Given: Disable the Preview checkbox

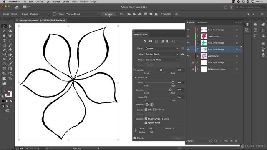Looking at the screenshot, I should point(135,138).
